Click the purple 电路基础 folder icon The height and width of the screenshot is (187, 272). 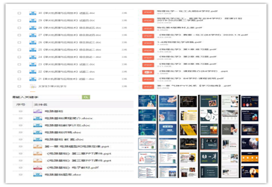click(38, 111)
